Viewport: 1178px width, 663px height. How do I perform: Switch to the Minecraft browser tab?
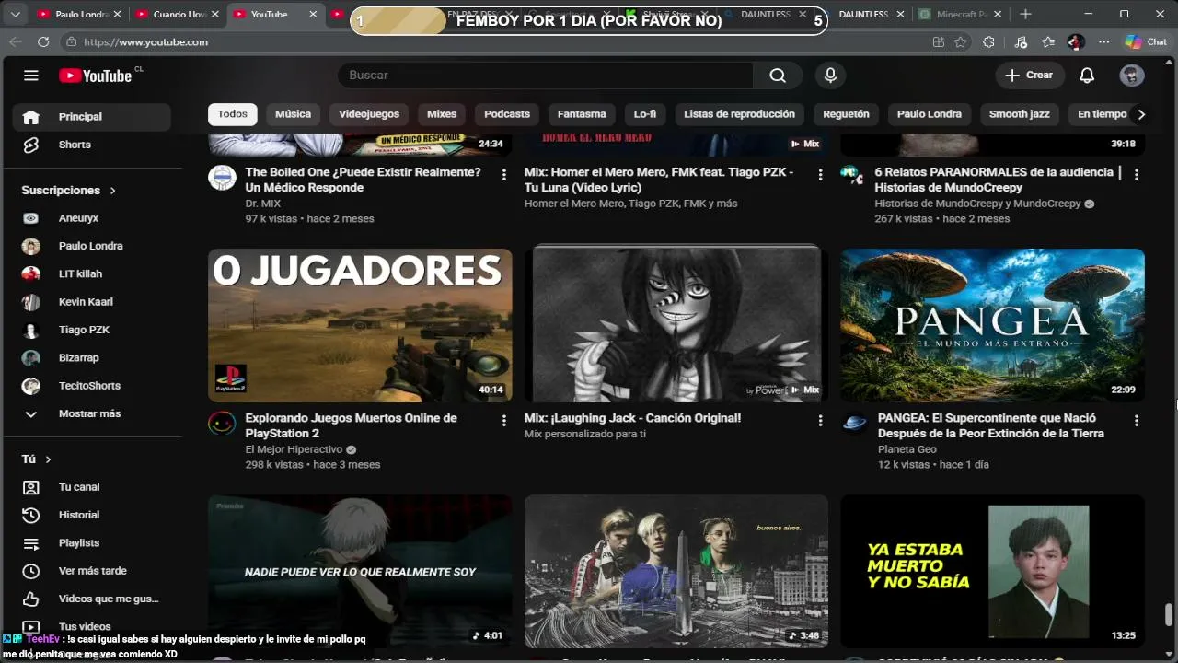click(x=960, y=14)
